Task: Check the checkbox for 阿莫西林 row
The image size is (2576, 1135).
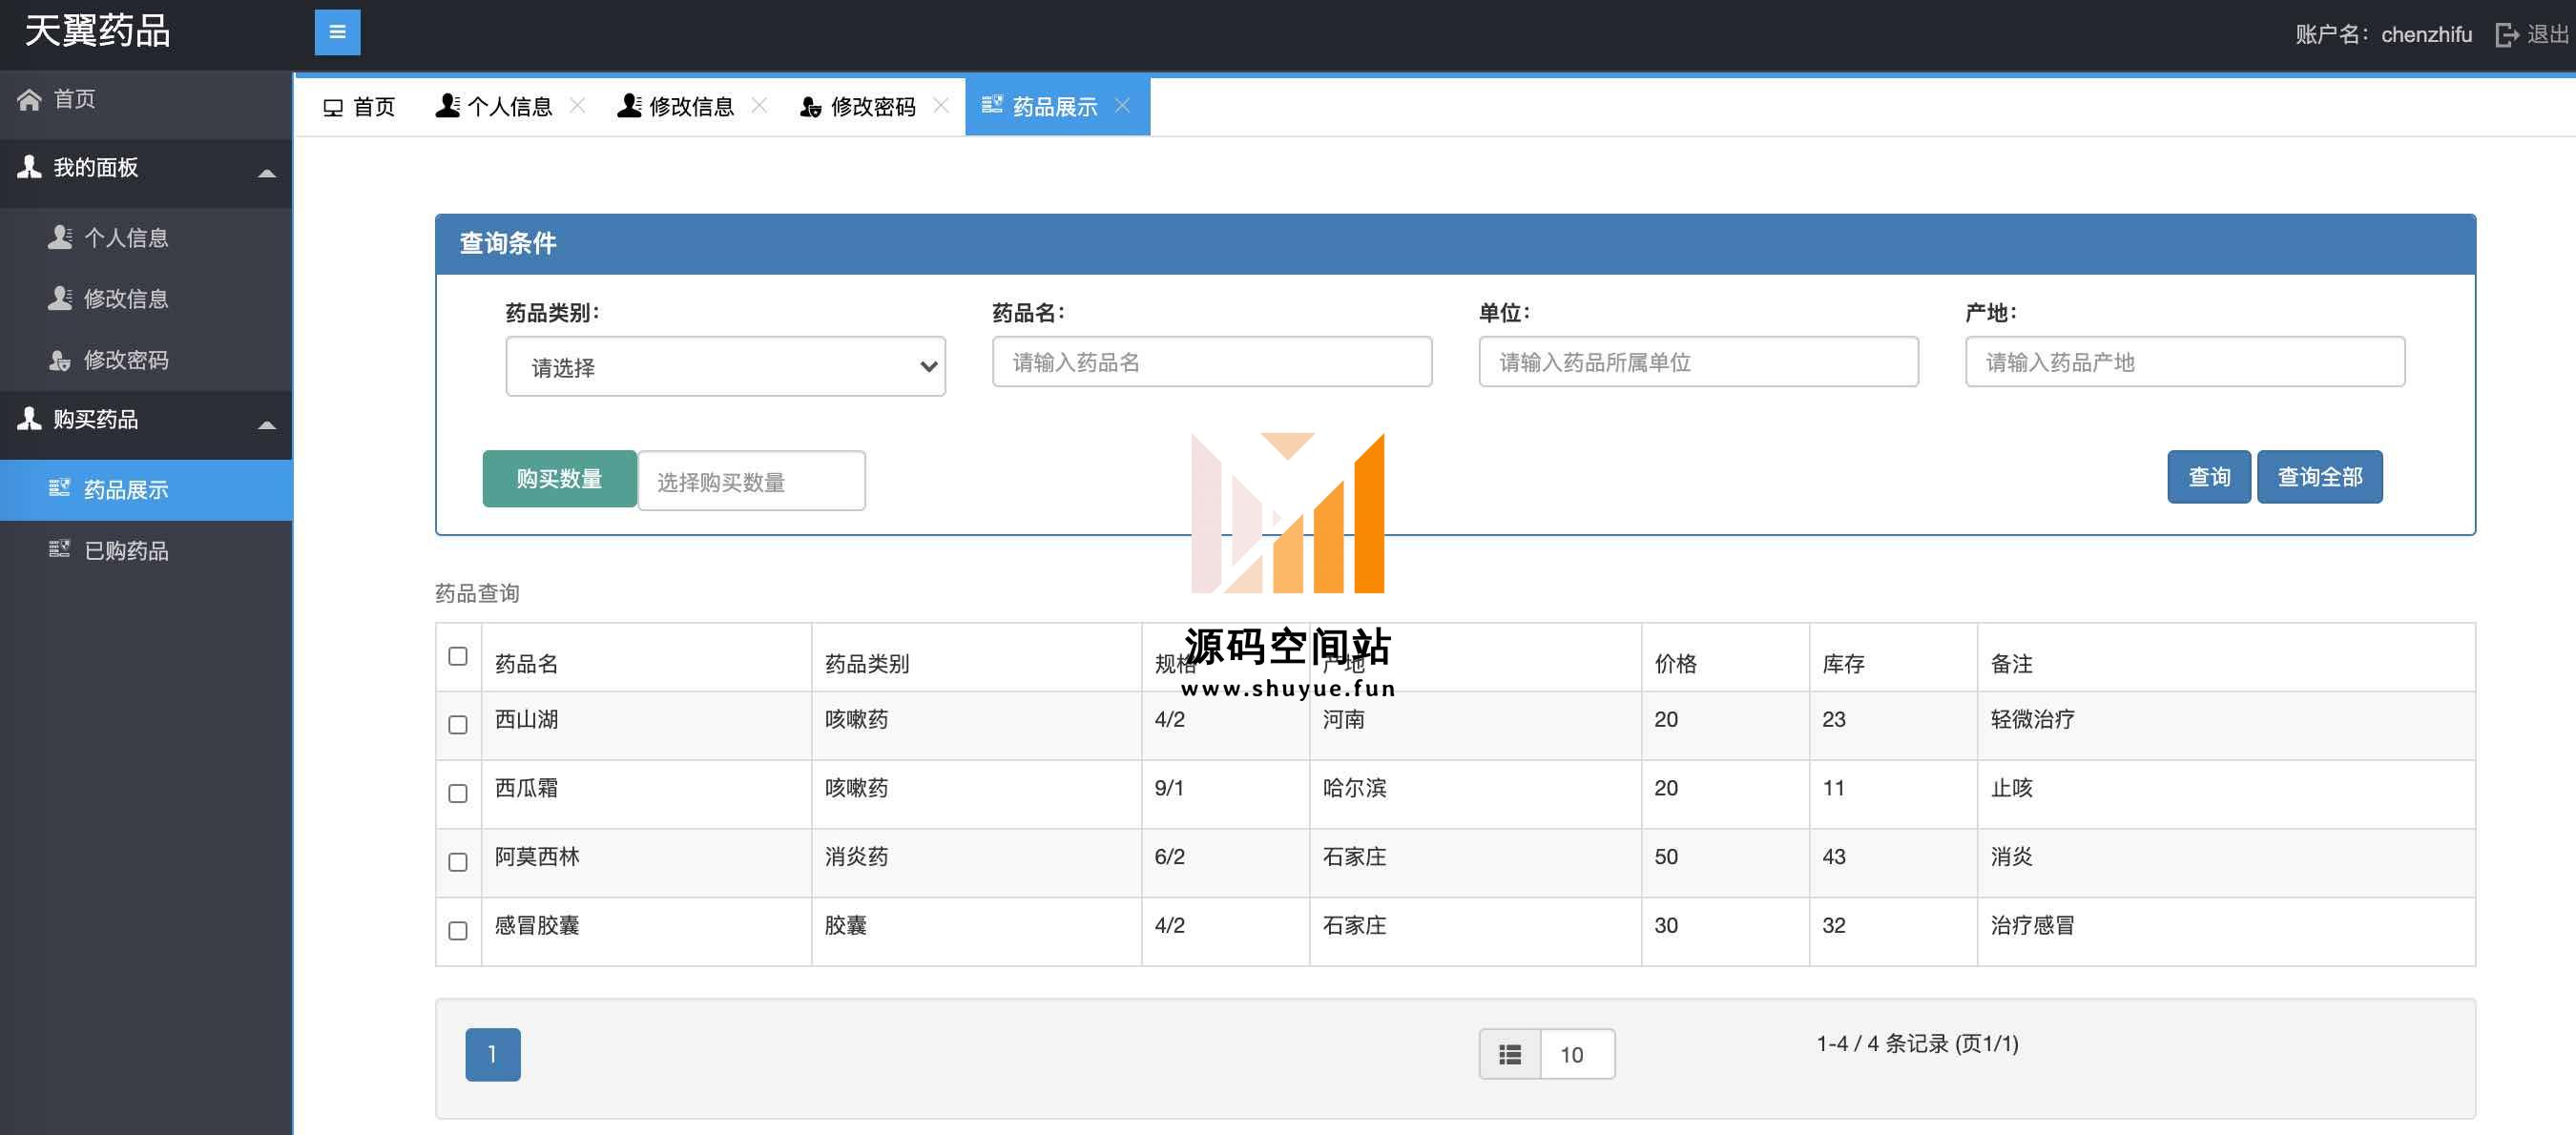Action: 458,862
